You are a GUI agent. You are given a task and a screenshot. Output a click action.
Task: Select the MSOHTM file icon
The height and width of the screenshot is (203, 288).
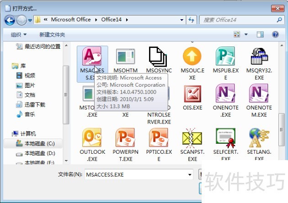point(125,56)
